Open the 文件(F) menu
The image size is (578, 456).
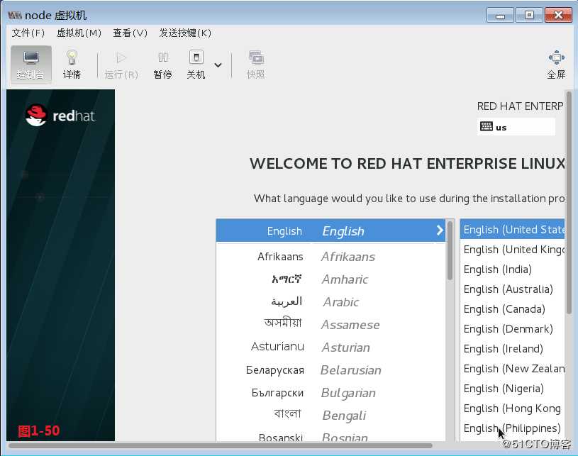(x=28, y=33)
